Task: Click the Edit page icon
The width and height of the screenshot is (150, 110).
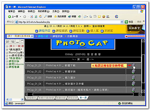Action: coord(95,16)
